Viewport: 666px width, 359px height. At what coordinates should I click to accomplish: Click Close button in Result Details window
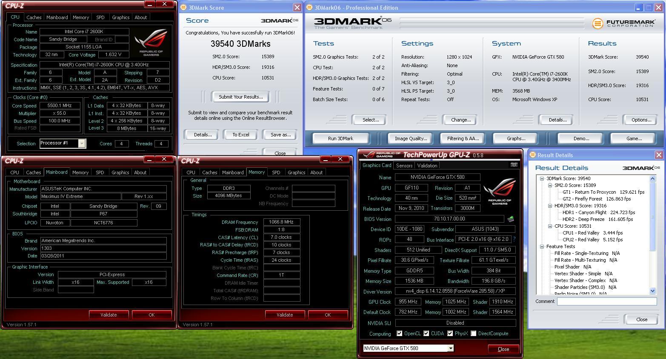point(642,319)
